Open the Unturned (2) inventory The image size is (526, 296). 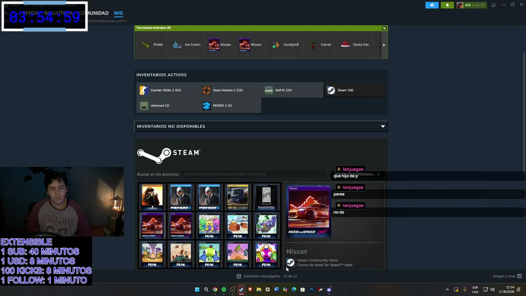point(168,105)
